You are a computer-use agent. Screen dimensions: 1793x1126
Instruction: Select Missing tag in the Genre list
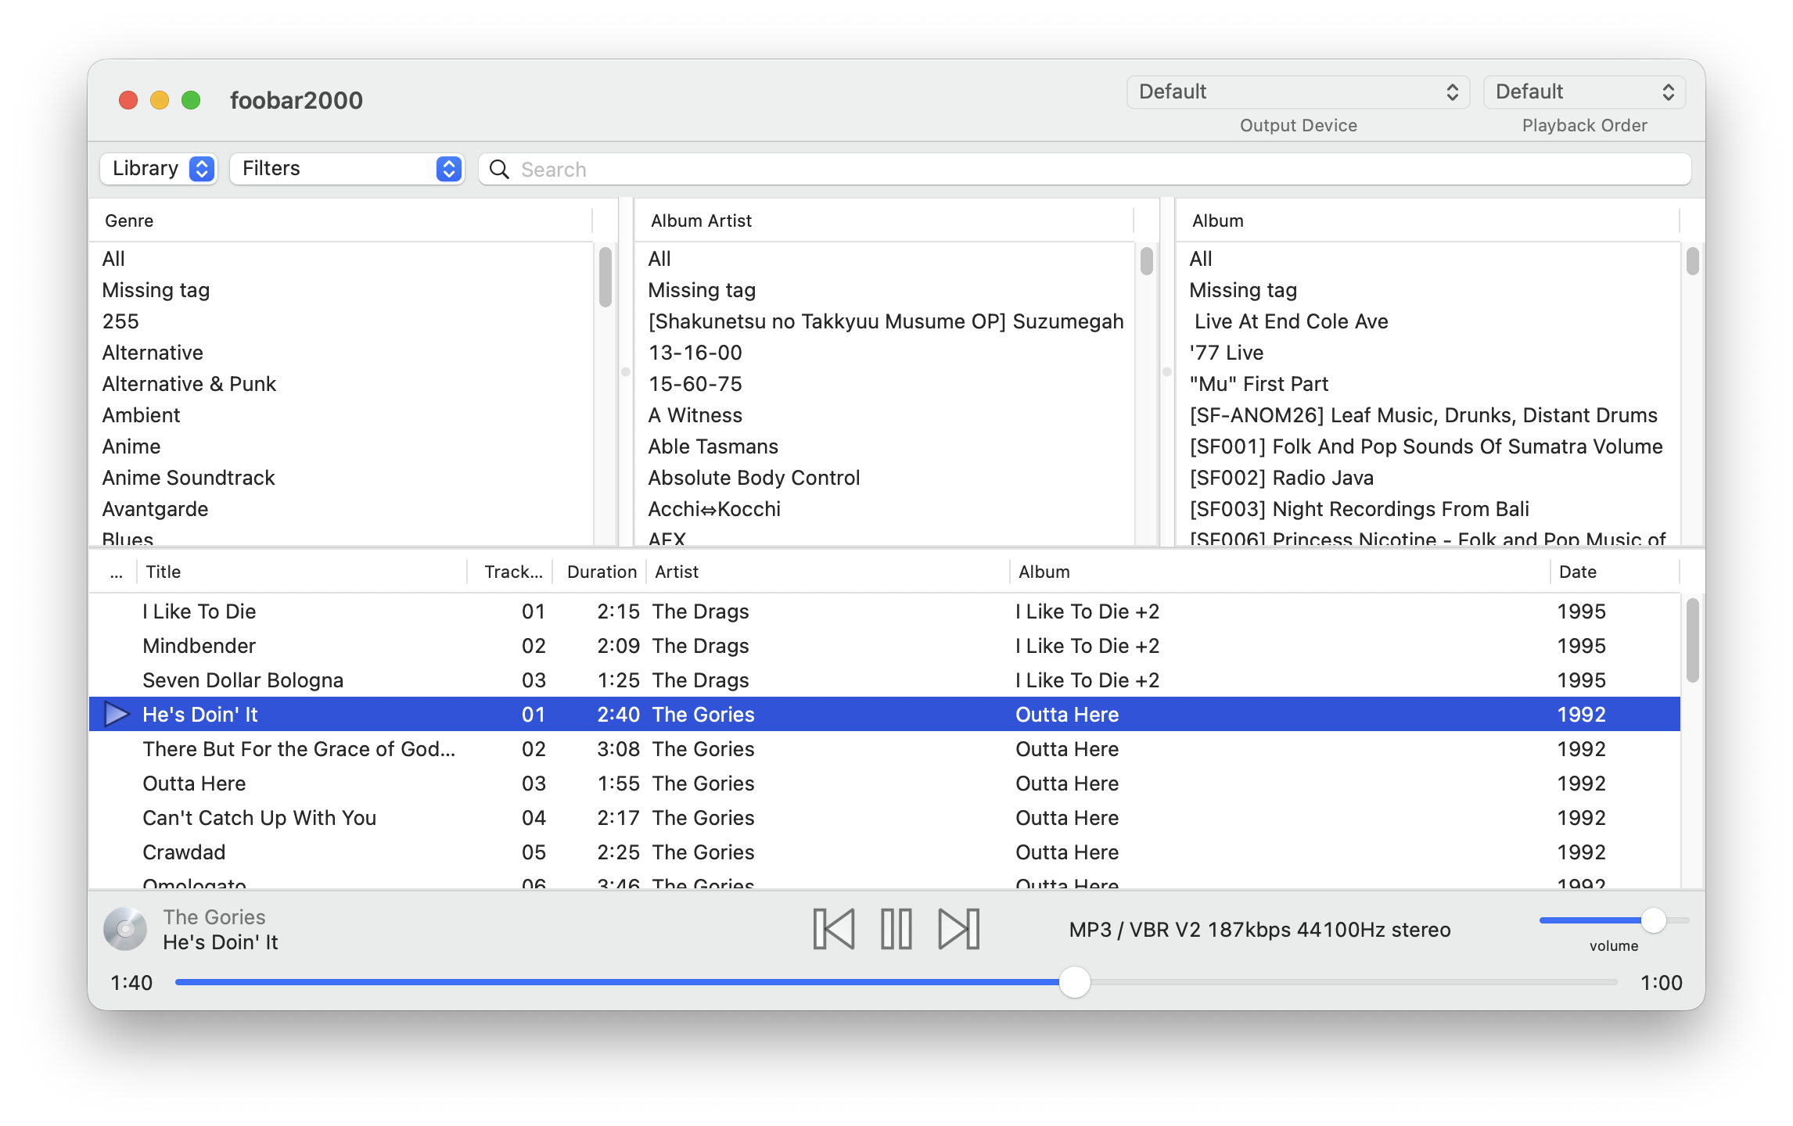(341, 290)
